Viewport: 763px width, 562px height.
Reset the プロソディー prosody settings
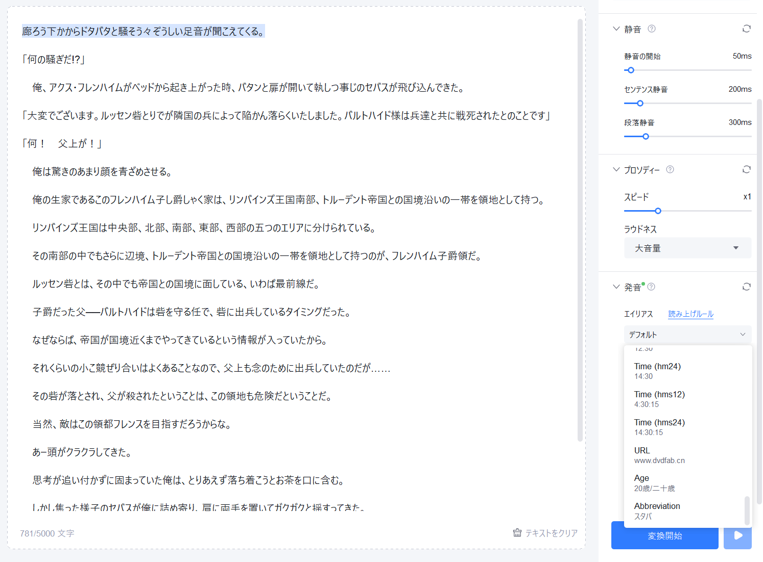pos(747,169)
